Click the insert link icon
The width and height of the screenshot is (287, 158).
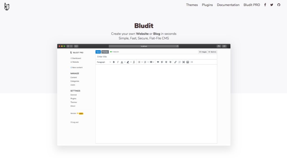[x=175, y=62]
